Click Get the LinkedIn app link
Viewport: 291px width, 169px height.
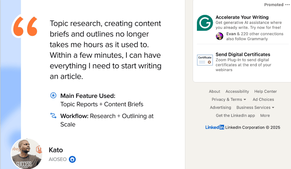click(235, 115)
